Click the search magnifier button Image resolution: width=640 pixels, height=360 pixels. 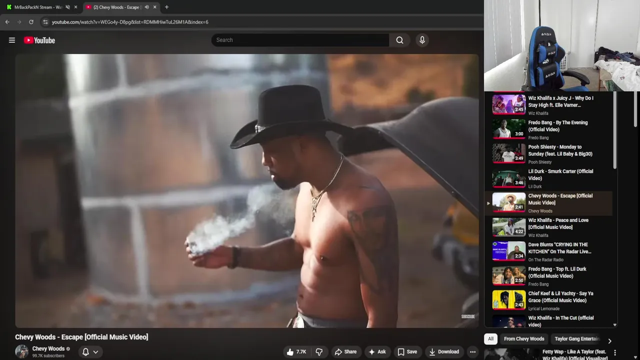tap(399, 40)
